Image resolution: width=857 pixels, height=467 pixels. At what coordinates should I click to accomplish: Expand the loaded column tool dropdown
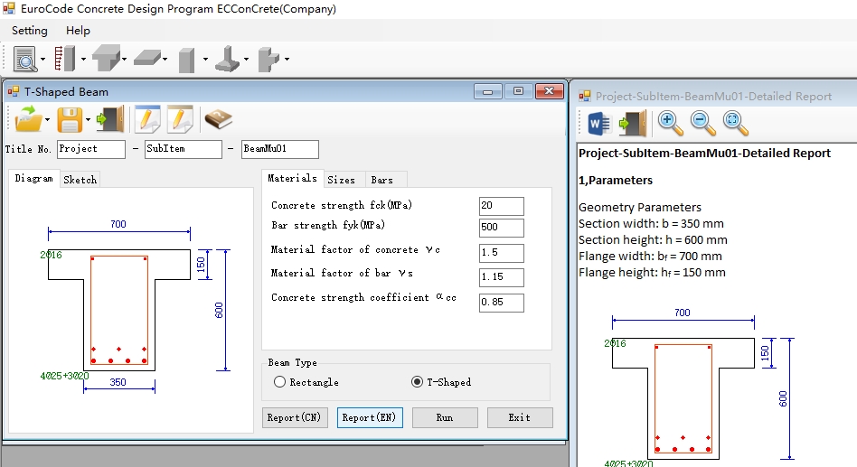point(83,59)
